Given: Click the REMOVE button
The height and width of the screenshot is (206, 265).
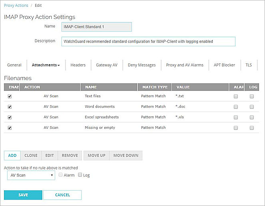Looking at the screenshot, I should click(70, 155).
